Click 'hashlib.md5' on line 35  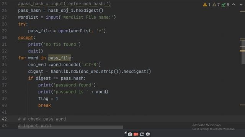pyautogui.click(x=65, y=72)
